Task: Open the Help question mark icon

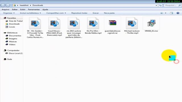Action: click(178, 13)
